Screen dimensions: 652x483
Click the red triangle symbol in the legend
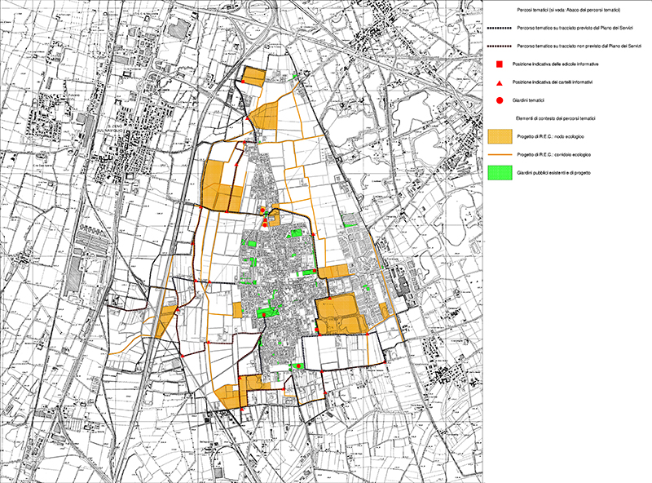tap(498, 82)
